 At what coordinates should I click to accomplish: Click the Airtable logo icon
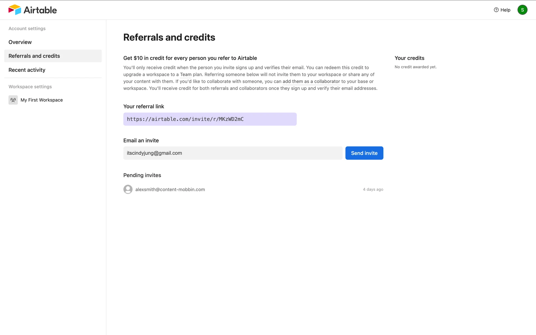(15, 10)
